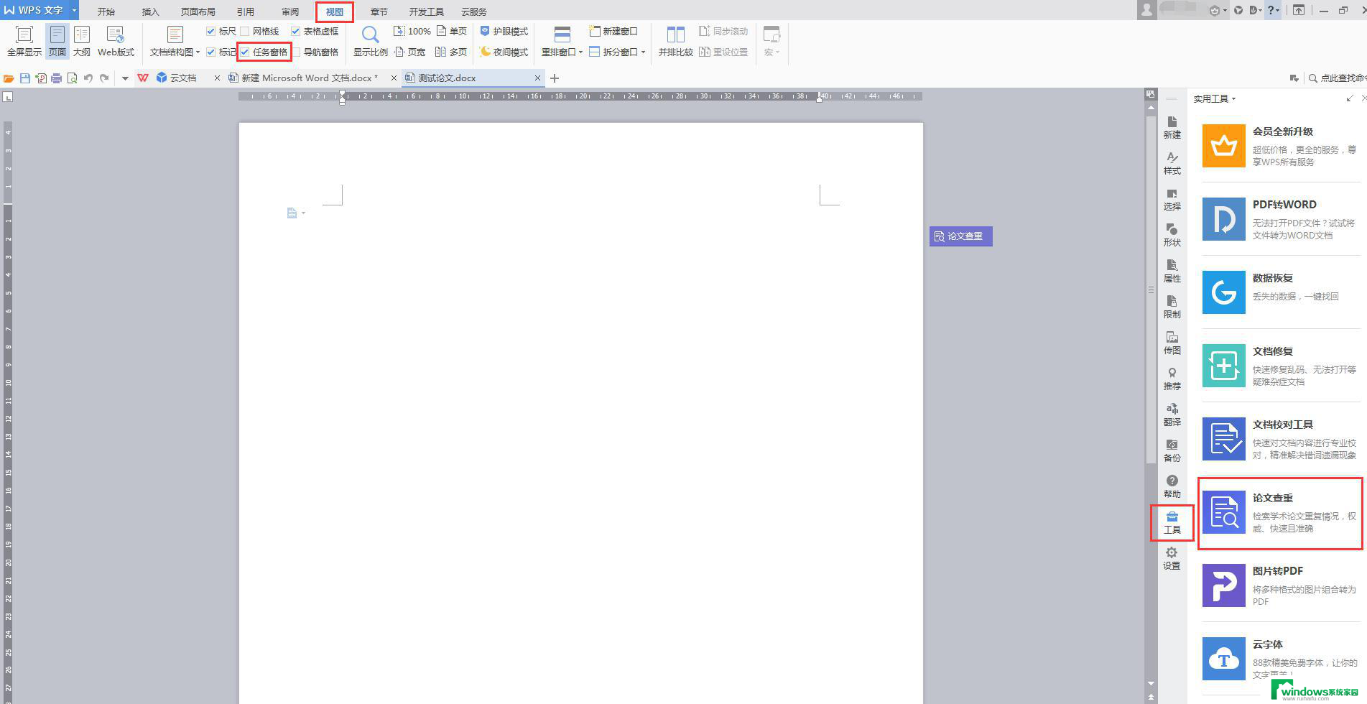This screenshot has width=1367, height=704.
Task: Click the right indent marker on the ruler
Action: [x=819, y=98]
